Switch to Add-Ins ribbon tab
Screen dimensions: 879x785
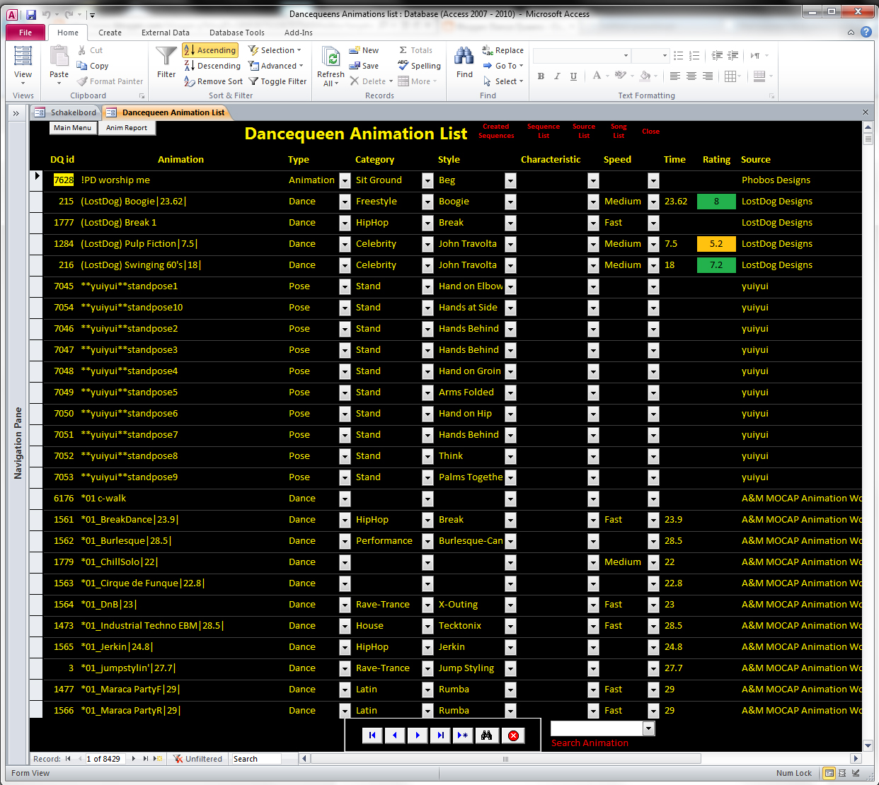click(299, 33)
